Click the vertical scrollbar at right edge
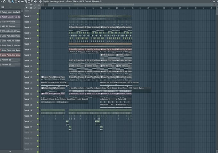The width and height of the screenshot is (218, 153). [x=217, y=11]
